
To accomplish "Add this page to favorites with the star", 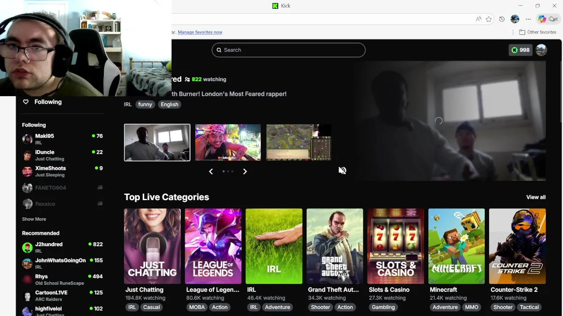I will (x=489, y=19).
